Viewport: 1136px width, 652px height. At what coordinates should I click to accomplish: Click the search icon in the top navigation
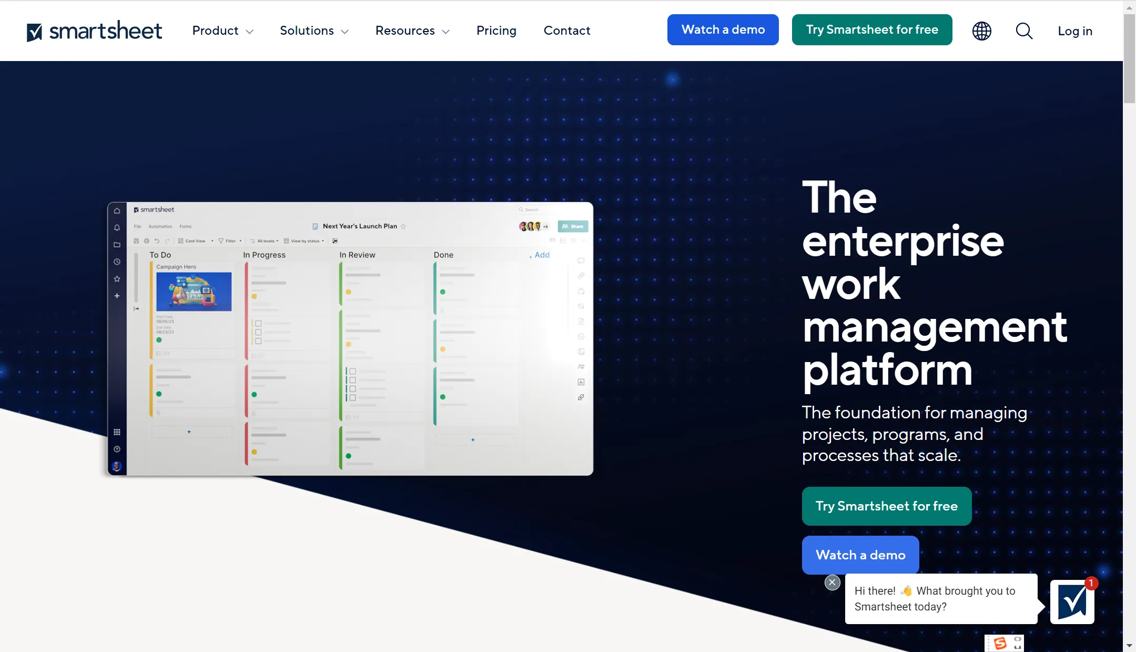point(1023,29)
